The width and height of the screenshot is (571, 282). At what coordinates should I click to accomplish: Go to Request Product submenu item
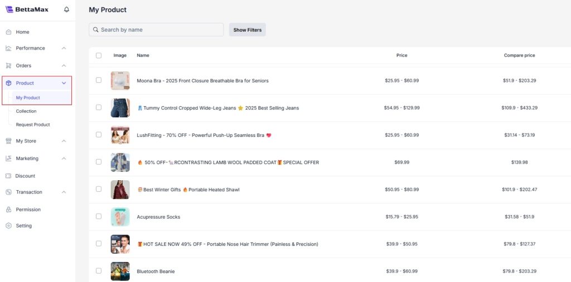(x=33, y=125)
